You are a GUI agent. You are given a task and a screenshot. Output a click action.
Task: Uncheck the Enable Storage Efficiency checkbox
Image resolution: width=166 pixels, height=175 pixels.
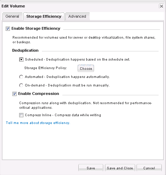point(8,29)
